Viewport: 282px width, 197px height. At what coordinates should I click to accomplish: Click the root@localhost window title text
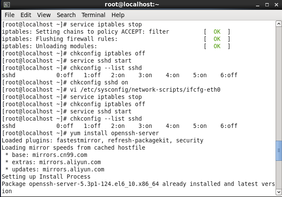(x=132, y=4)
